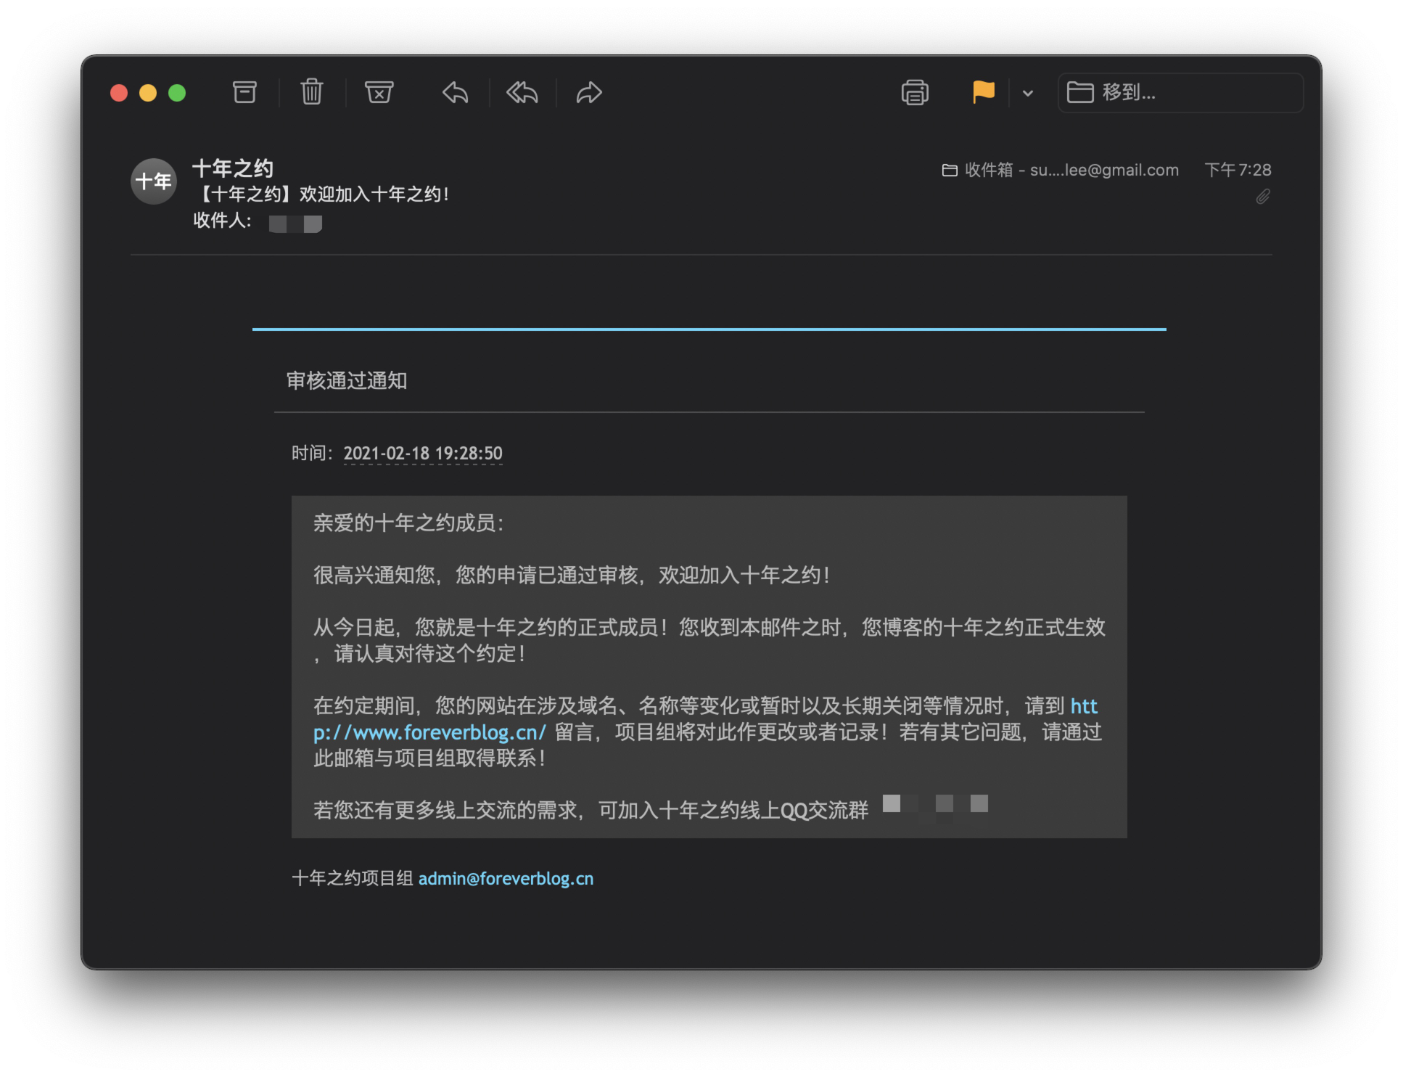This screenshot has width=1403, height=1077.
Task: Click the blurred recipient name
Action: [x=295, y=224]
